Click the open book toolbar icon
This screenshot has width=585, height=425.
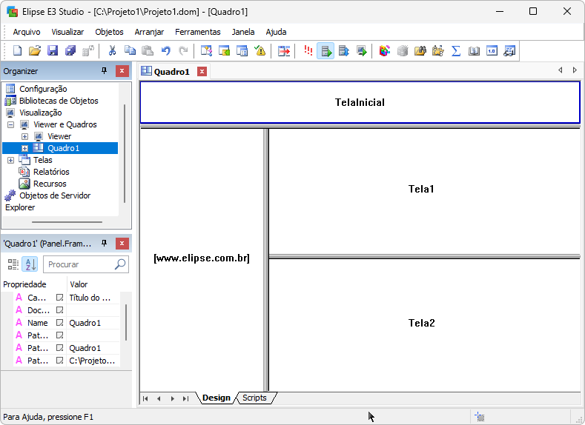click(x=474, y=51)
